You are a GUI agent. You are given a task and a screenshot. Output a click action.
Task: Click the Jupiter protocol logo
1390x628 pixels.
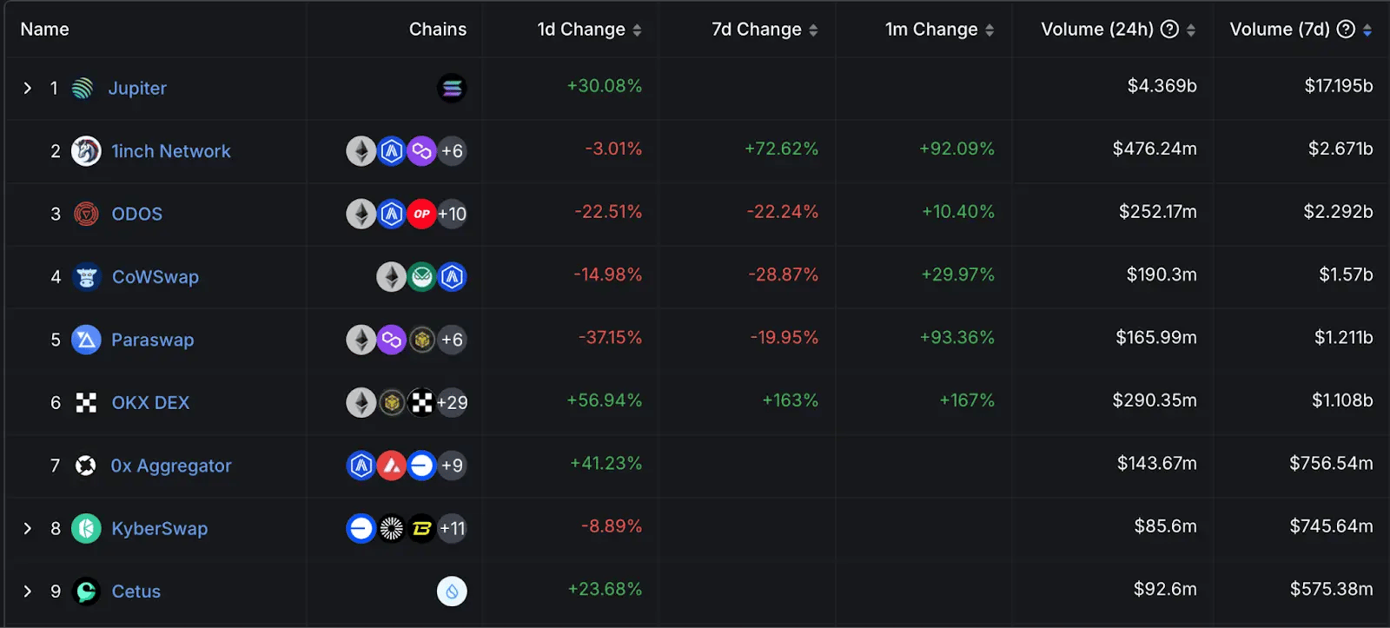pyautogui.click(x=84, y=88)
